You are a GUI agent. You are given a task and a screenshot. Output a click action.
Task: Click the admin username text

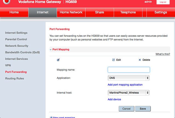(x=148, y=2)
